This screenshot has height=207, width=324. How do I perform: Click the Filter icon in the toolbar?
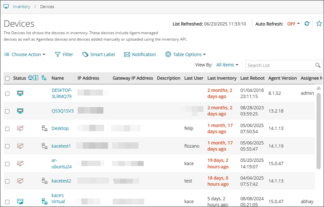(x=58, y=54)
